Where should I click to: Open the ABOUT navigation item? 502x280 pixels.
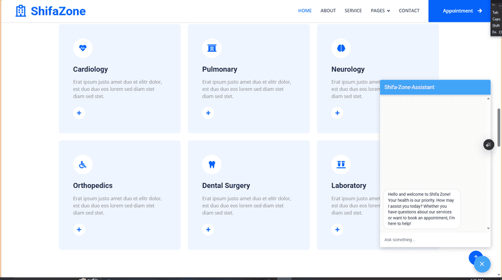click(x=328, y=10)
